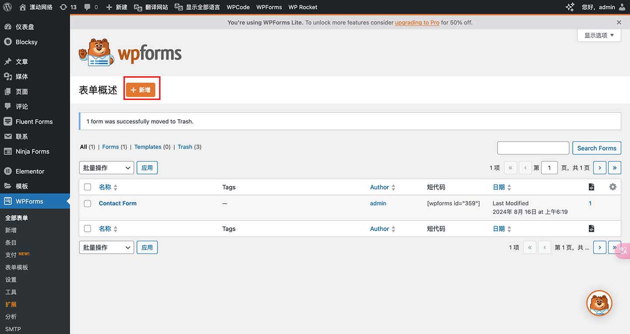Check the Contact Form row checkbox
This screenshot has height=334, width=630.
coord(87,204)
